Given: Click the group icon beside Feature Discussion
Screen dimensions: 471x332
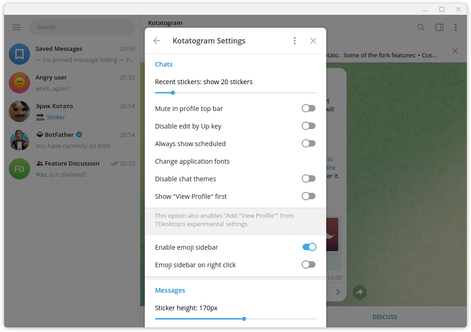Looking at the screenshot, I should [40, 164].
